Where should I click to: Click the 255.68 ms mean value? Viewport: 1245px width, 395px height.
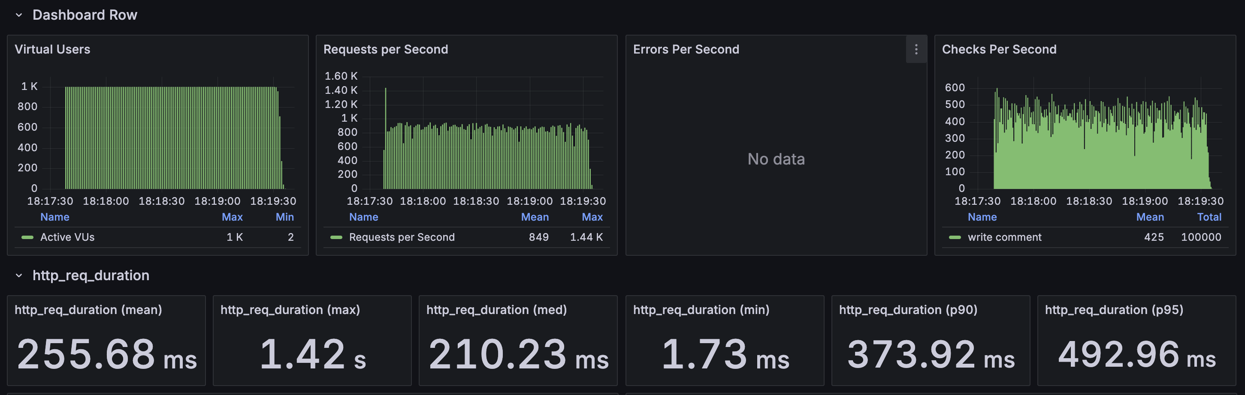tap(107, 355)
